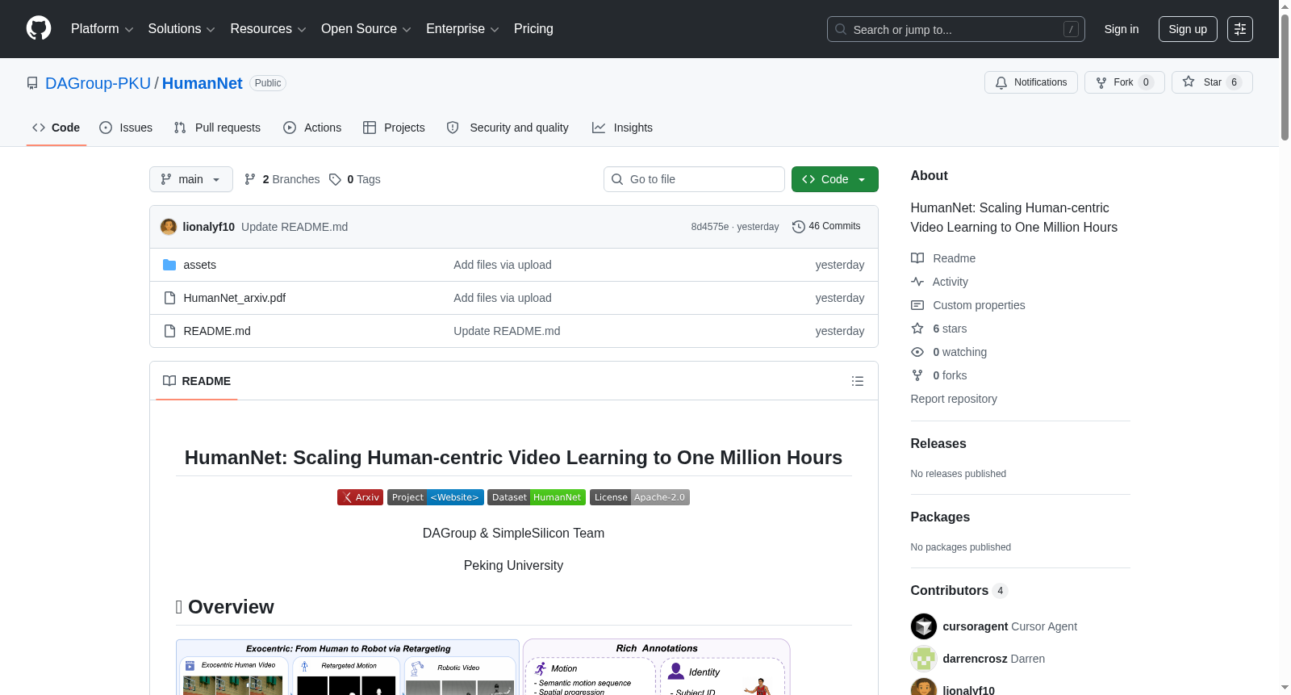The image size is (1291, 695).
Task: Open the Packages section heading link
Action: pos(940,517)
